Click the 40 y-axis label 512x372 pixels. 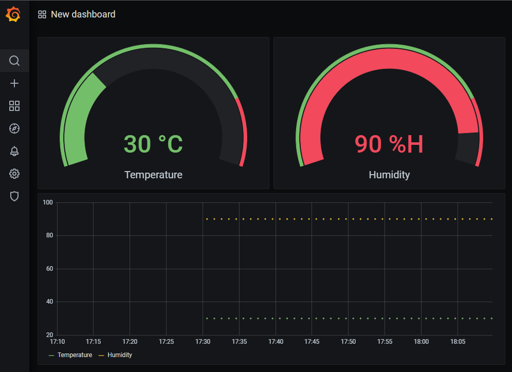(x=49, y=302)
